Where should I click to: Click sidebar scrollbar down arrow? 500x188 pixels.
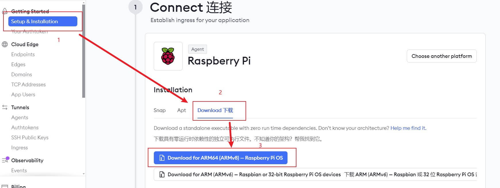[84, 174]
